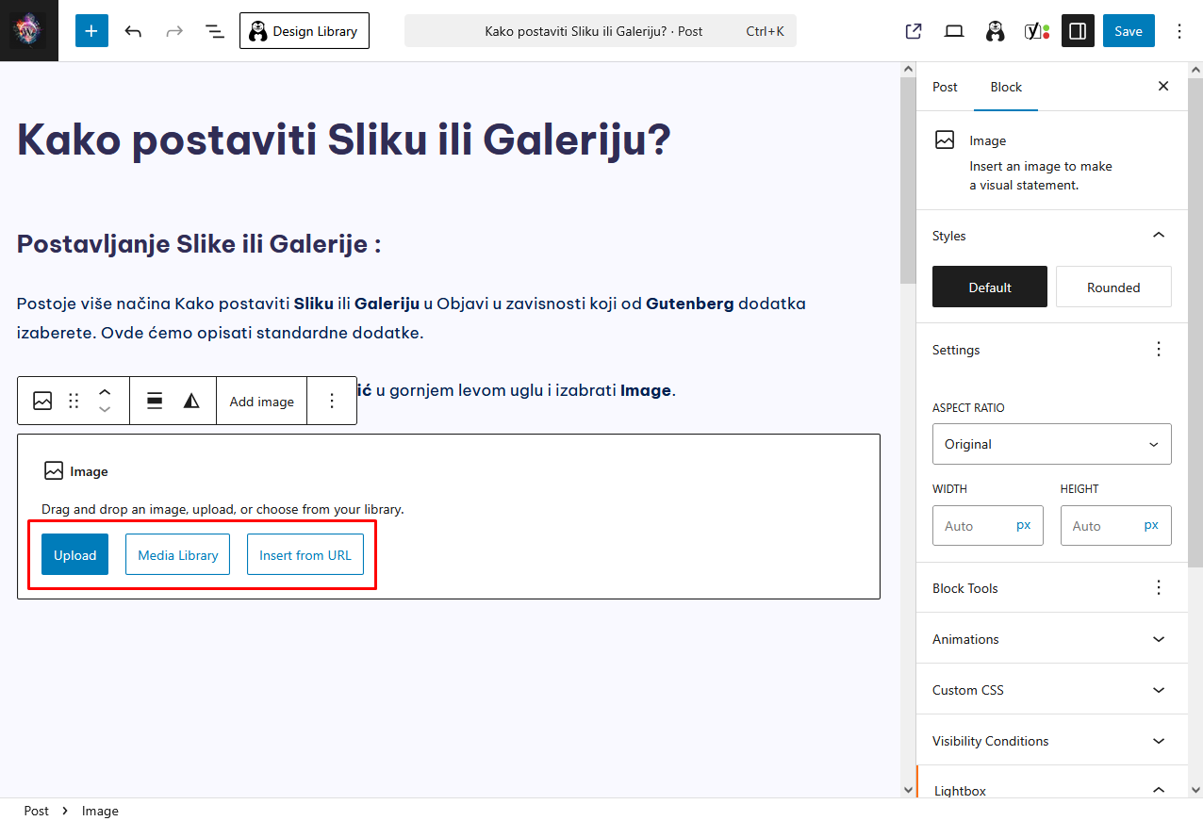Image resolution: width=1203 pixels, height=821 pixels.
Task: Click the Width input field
Action: click(x=971, y=526)
